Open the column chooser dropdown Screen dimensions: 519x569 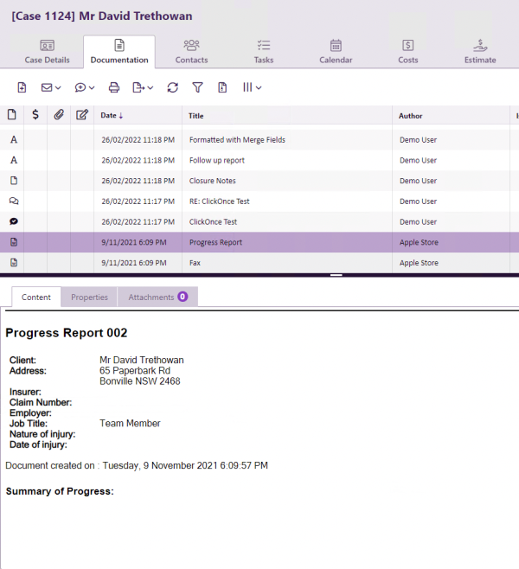coord(252,87)
